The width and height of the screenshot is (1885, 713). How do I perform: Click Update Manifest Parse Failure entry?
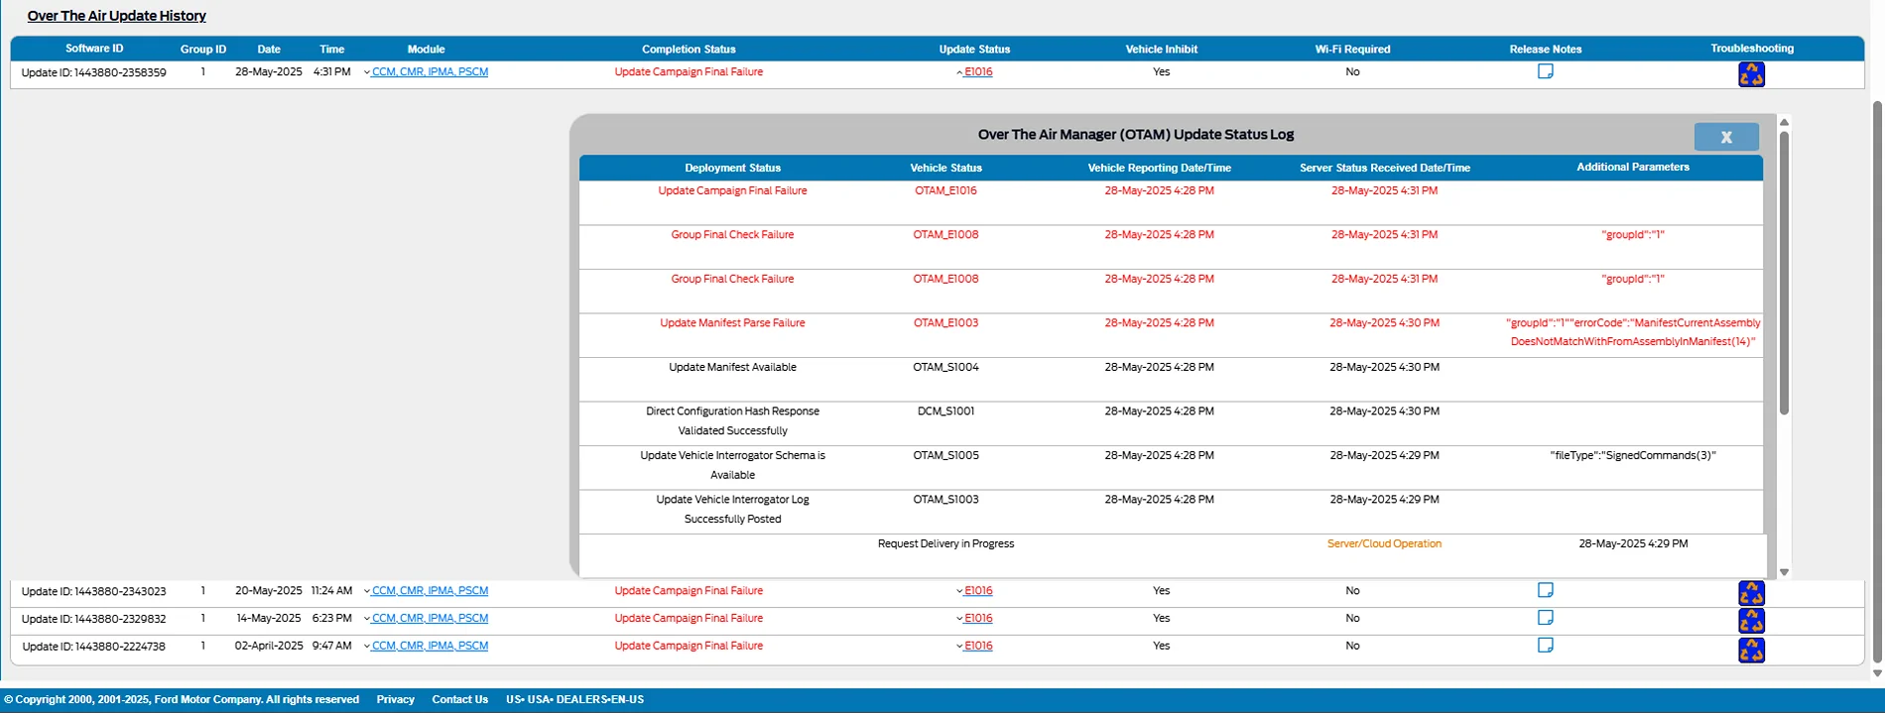click(732, 322)
